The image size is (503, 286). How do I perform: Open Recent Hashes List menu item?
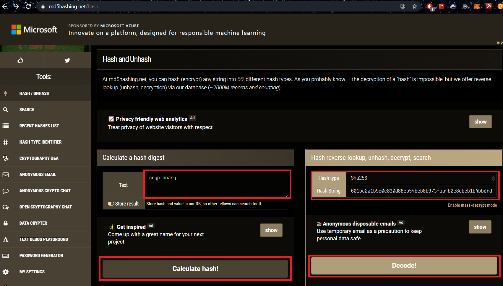pos(39,126)
